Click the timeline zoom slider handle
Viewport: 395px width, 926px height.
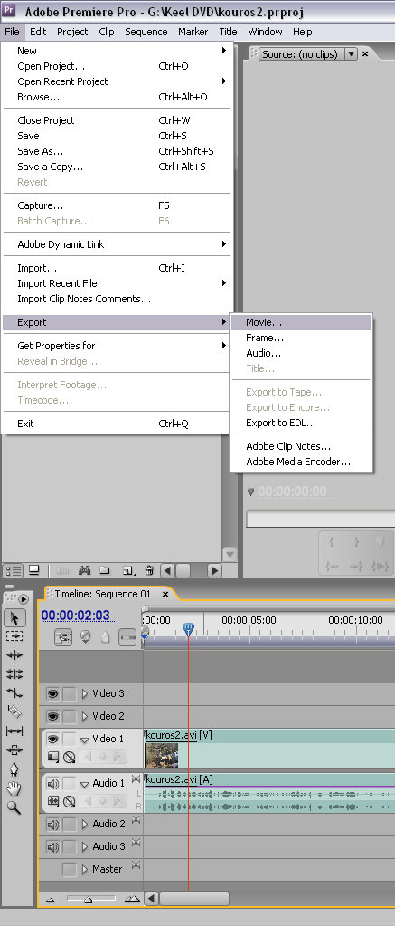tap(88, 900)
